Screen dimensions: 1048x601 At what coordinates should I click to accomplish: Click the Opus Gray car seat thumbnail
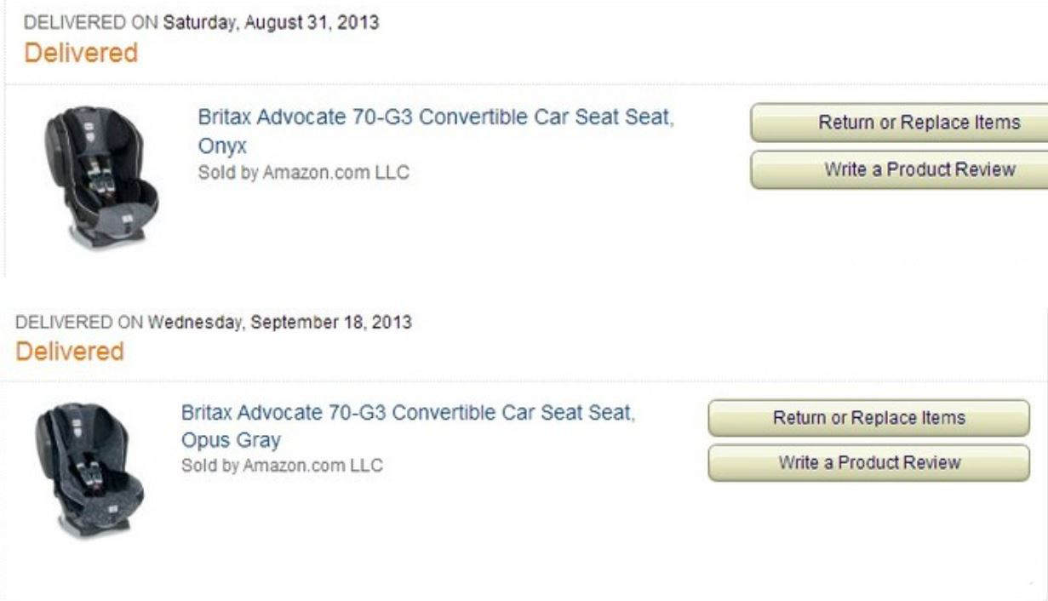click(89, 469)
